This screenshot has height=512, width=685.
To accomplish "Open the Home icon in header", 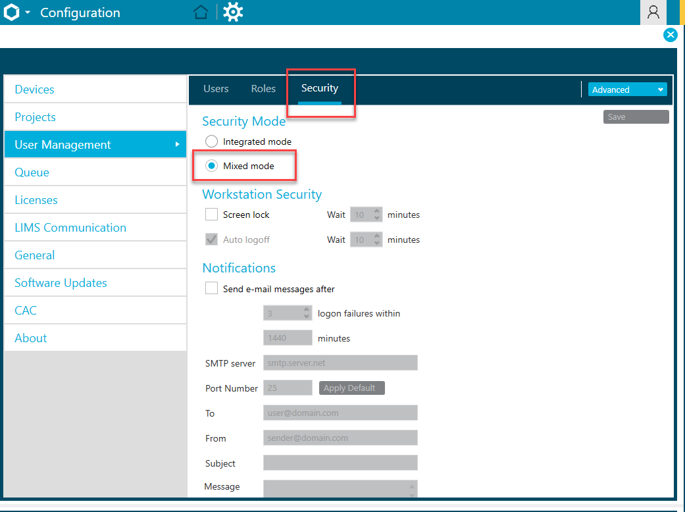I will click(201, 13).
